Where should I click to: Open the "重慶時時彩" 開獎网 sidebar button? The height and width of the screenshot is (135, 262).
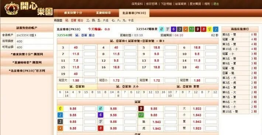[27, 62]
